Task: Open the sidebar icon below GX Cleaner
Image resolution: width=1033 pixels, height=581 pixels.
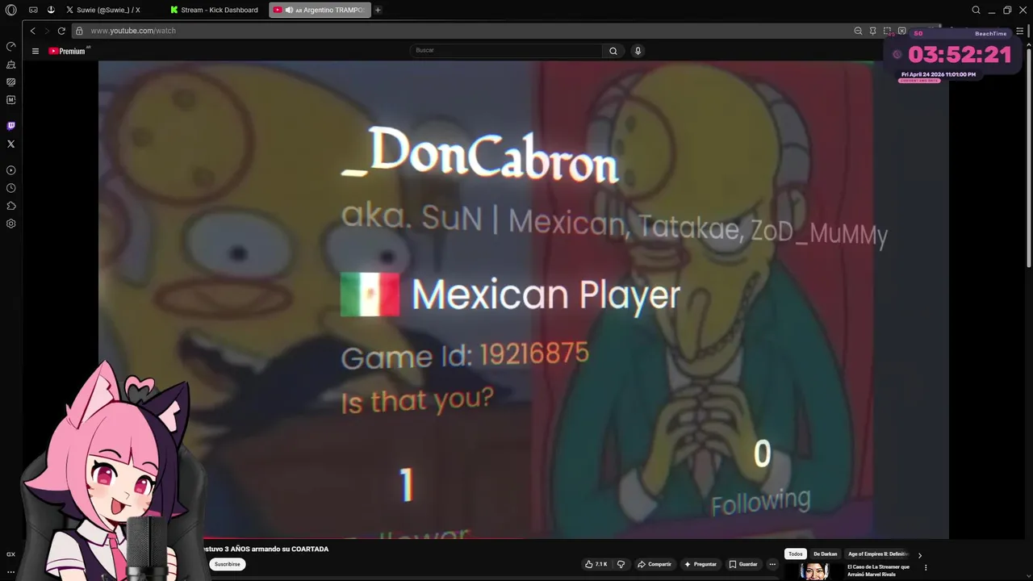Action: pos(10,82)
